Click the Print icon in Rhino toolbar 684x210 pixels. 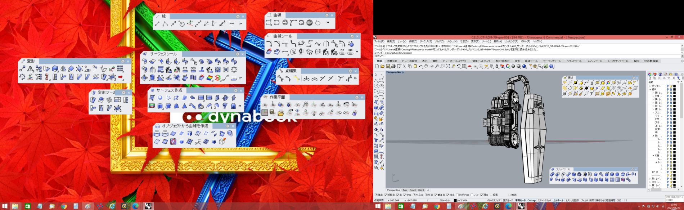(x=393, y=66)
